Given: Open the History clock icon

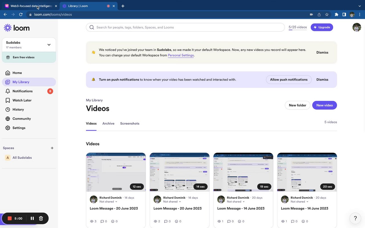Looking at the screenshot, I should coord(8,109).
